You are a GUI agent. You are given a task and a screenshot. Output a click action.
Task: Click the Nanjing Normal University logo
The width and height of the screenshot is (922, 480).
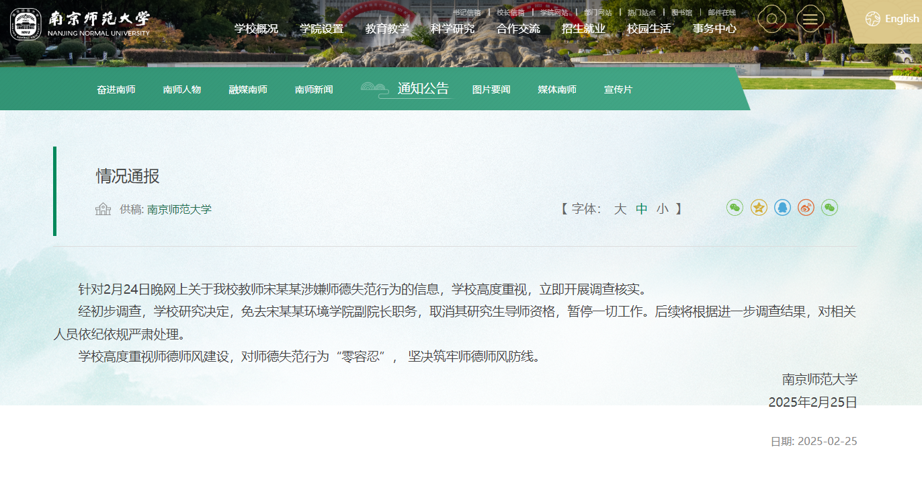click(79, 24)
